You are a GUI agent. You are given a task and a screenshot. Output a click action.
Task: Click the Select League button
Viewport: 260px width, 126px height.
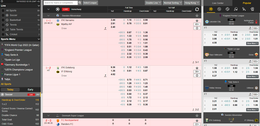coord(90,3)
